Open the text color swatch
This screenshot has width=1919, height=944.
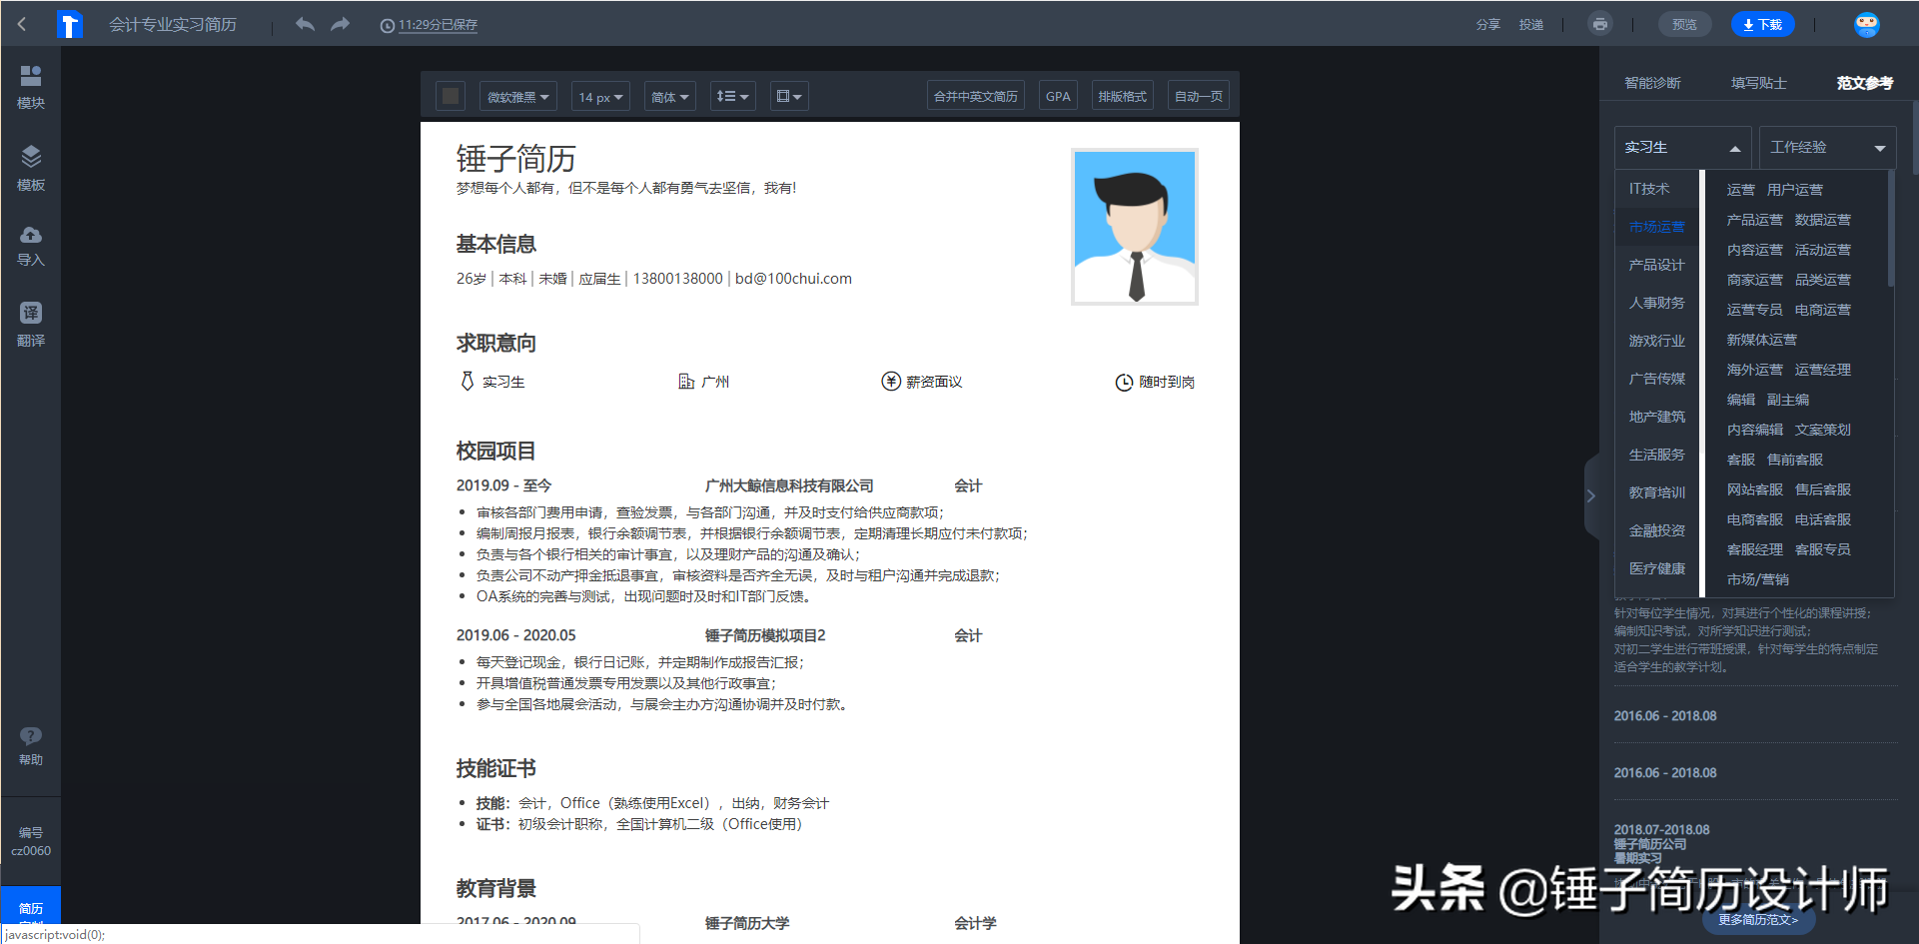tap(451, 96)
